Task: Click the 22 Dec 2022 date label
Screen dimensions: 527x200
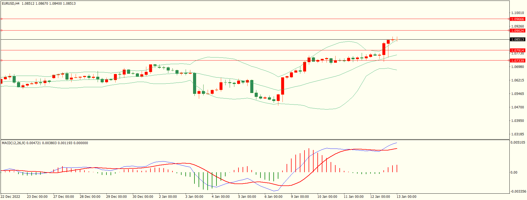Action: coord(10,197)
